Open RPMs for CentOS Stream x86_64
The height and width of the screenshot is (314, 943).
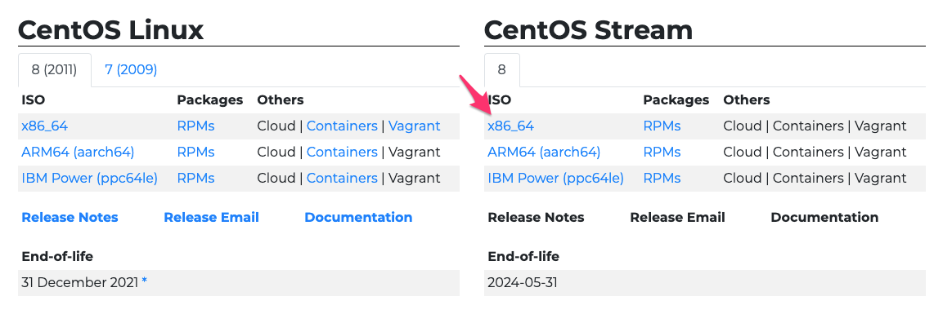click(662, 126)
